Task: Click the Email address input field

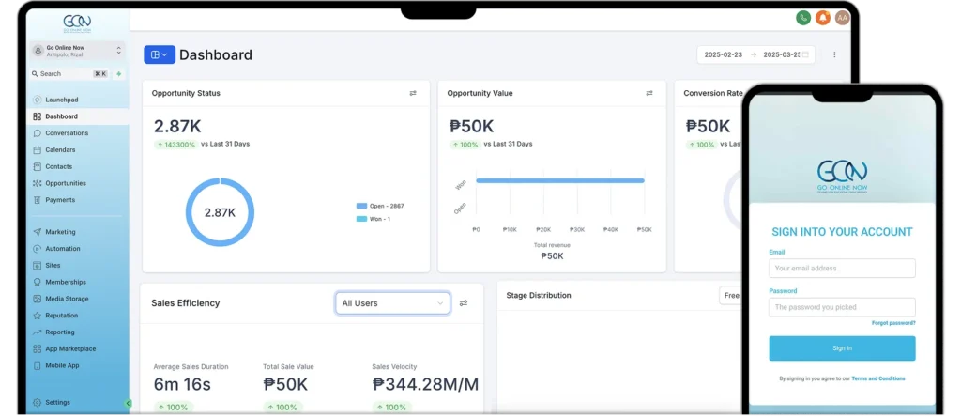Action: [842, 269]
